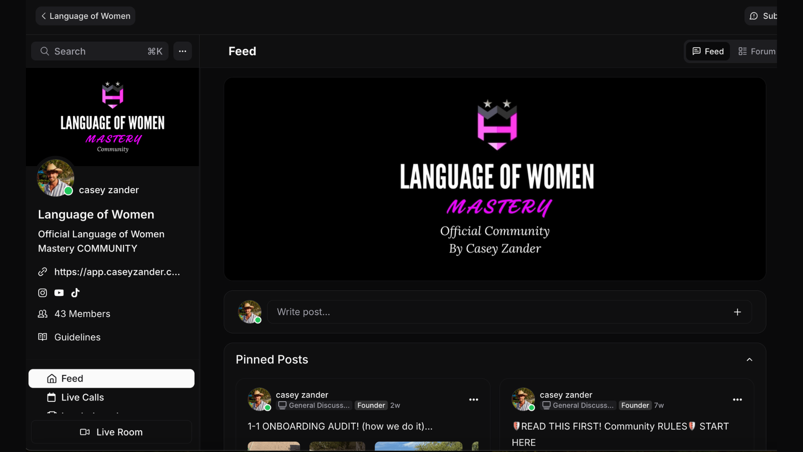Collapse the Pinned Posts section
The image size is (803, 452).
pos(749,360)
